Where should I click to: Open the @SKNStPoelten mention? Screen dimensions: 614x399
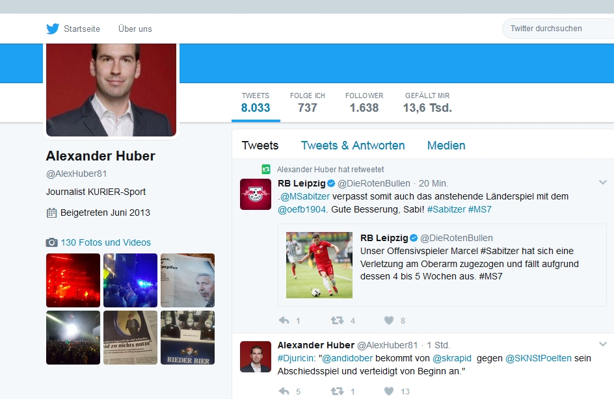(x=539, y=358)
